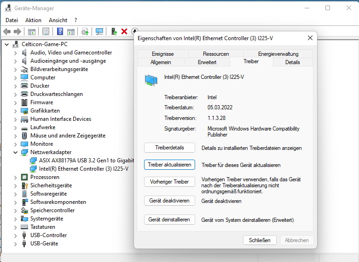359x262 pixels.
Task: Expand the Monitore category
Action: pos(15,144)
